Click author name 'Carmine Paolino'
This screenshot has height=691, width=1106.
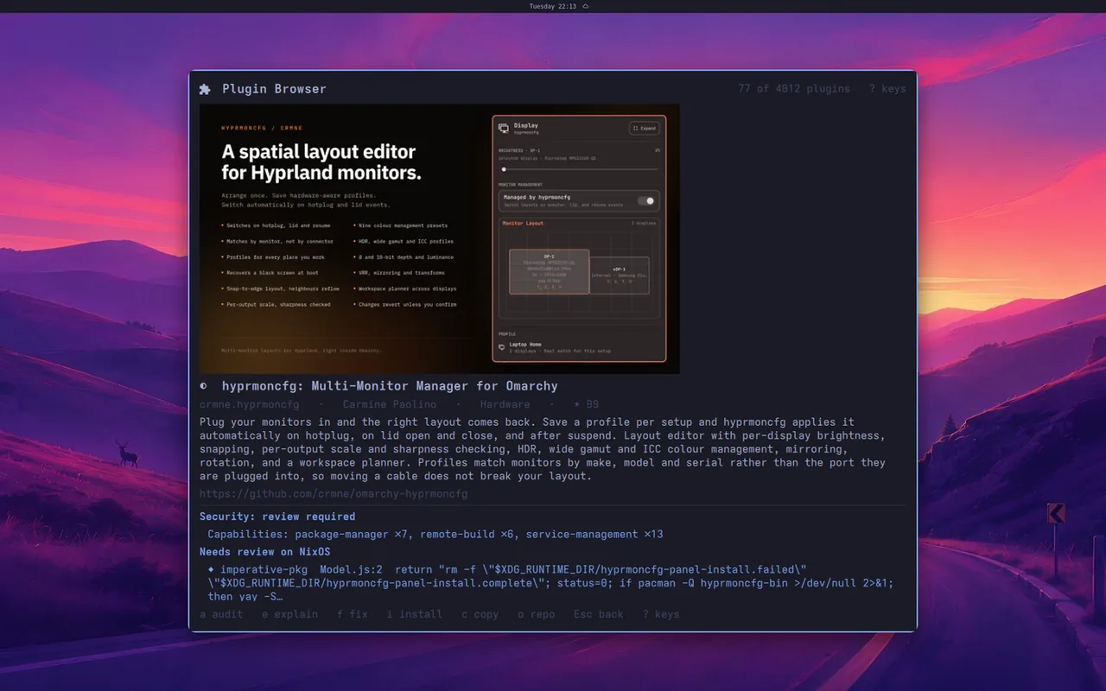pyautogui.click(x=390, y=404)
